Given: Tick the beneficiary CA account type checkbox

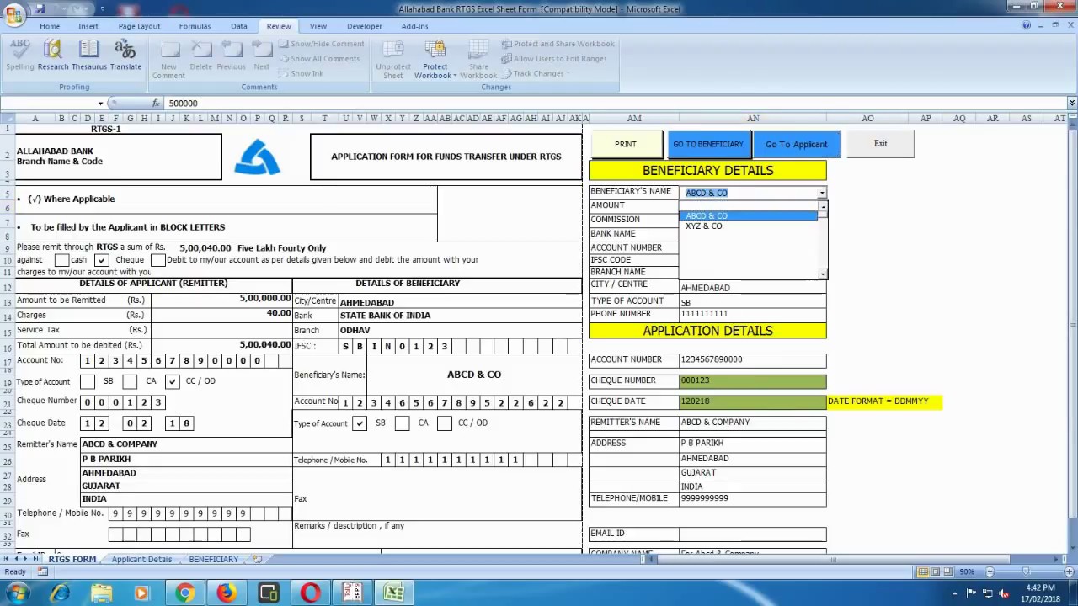Looking at the screenshot, I should [402, 423].
